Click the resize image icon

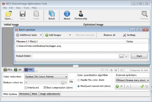[122, 70]
